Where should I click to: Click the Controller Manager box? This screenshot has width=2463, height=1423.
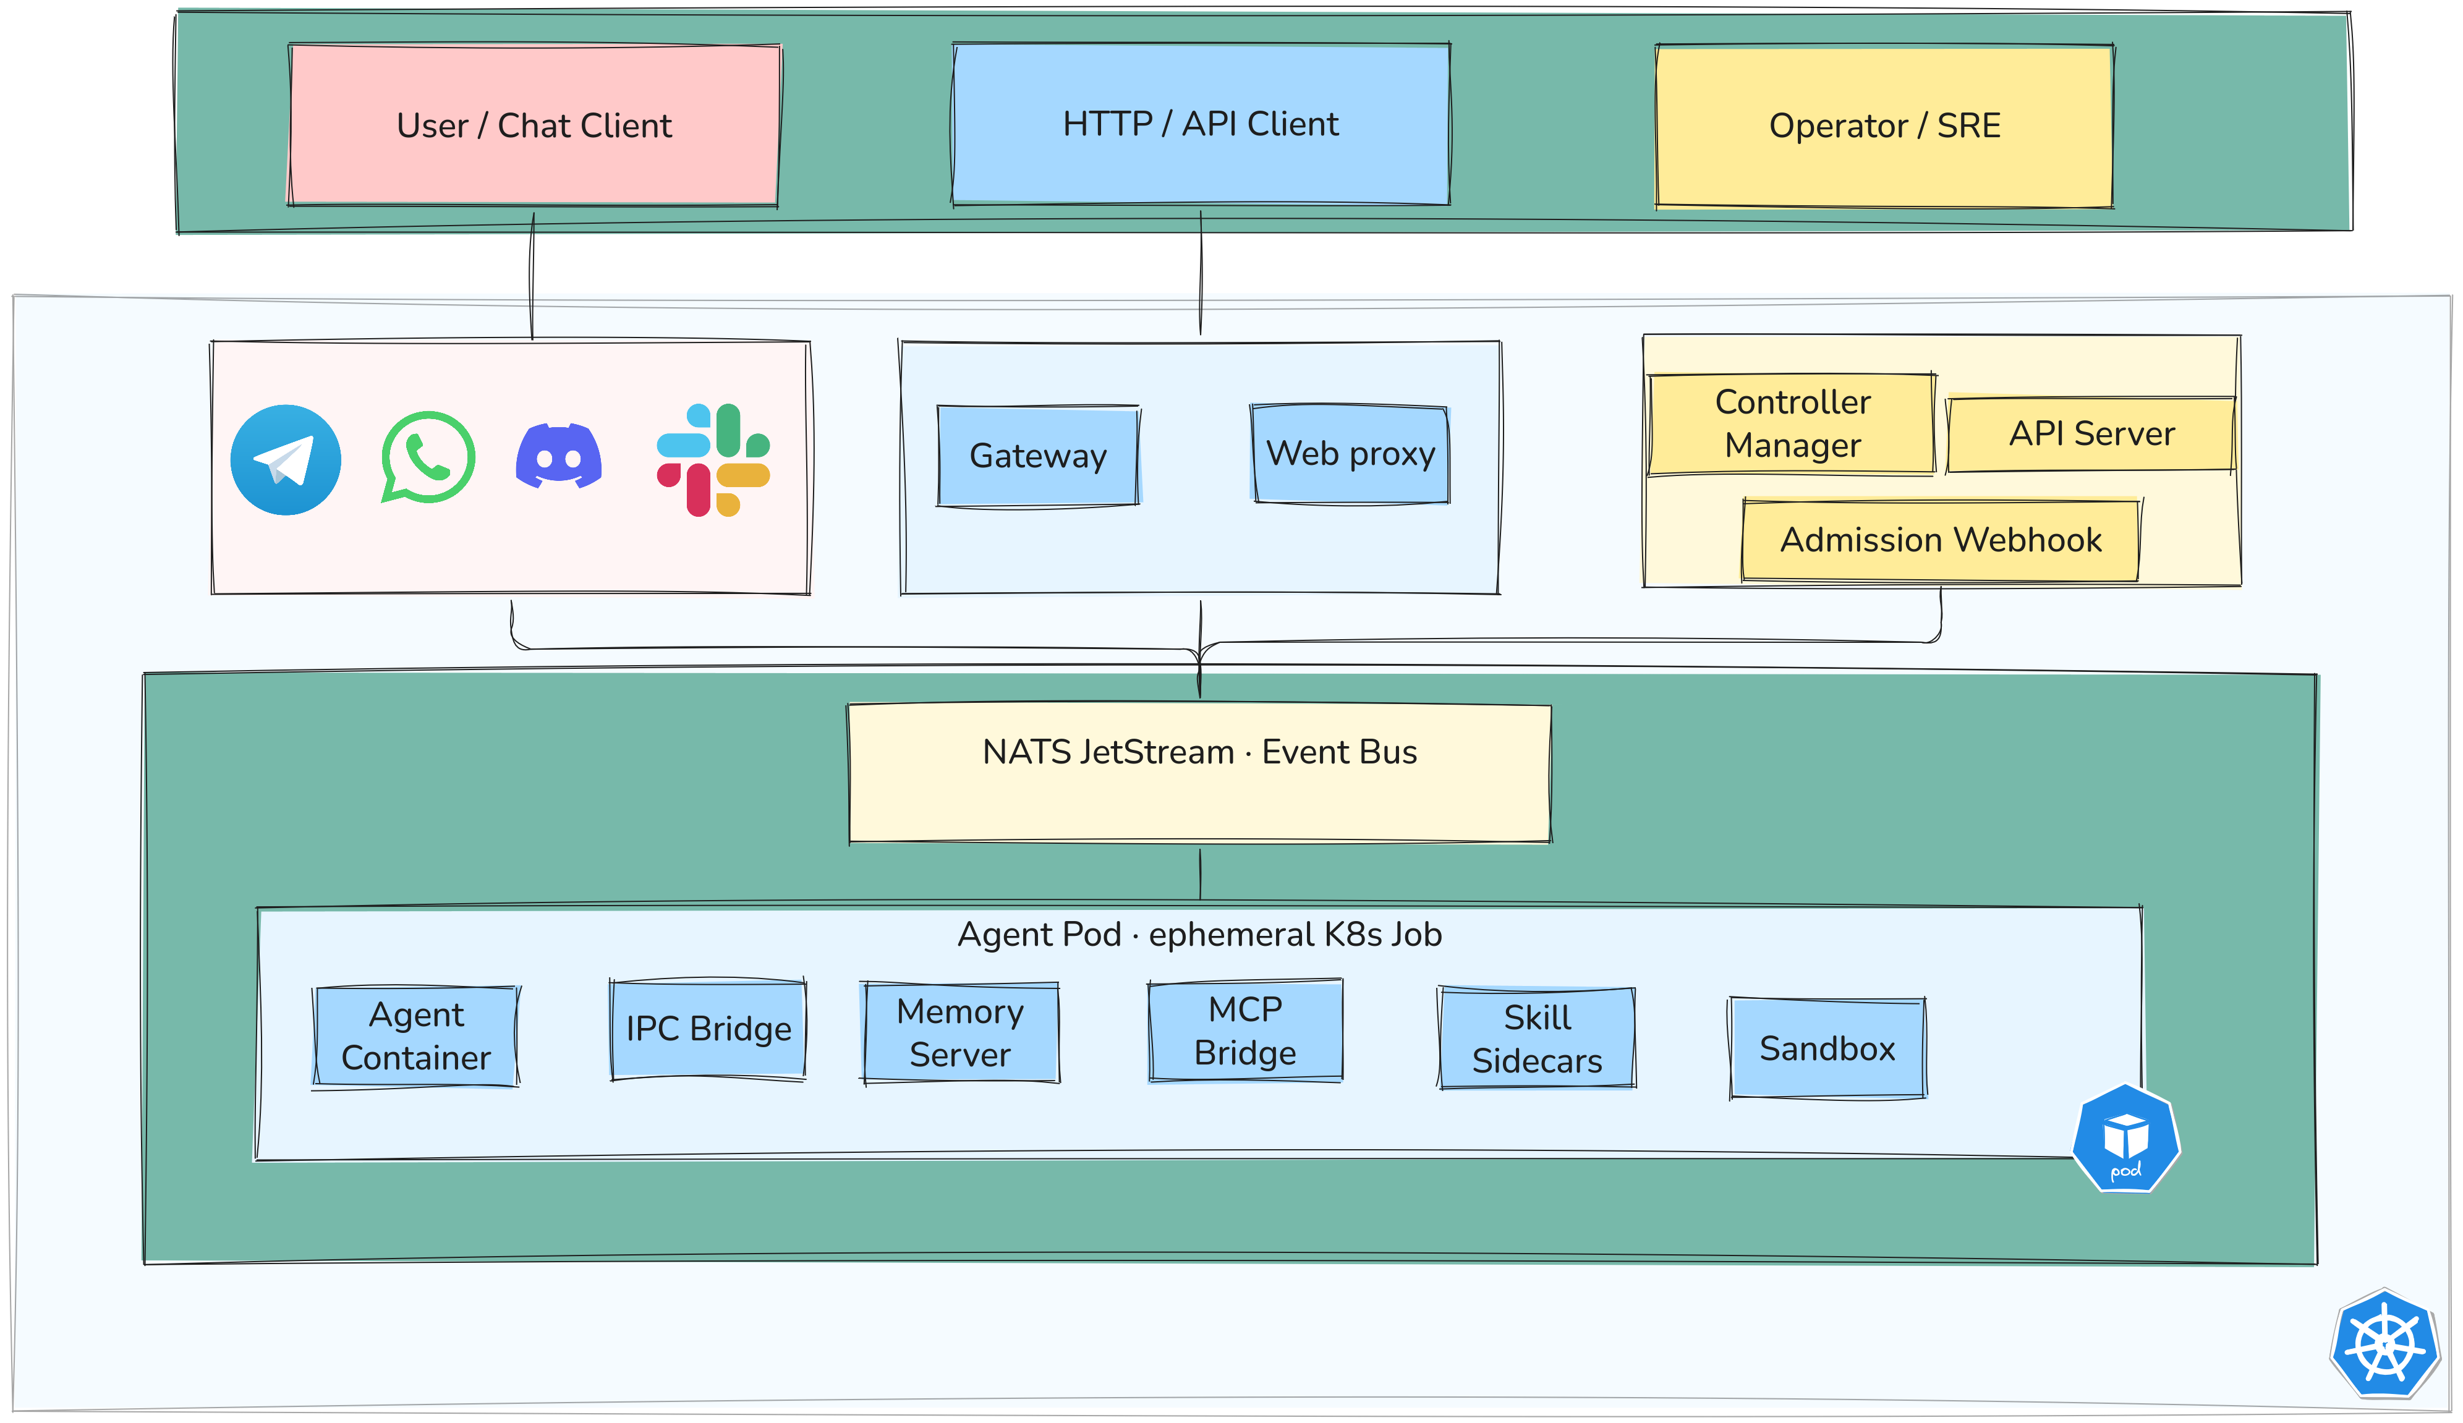(x=1792, y=423)
